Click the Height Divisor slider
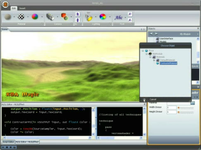Image resolution: width=201 pixels, height=150 pixels. [x=186, y=112]
